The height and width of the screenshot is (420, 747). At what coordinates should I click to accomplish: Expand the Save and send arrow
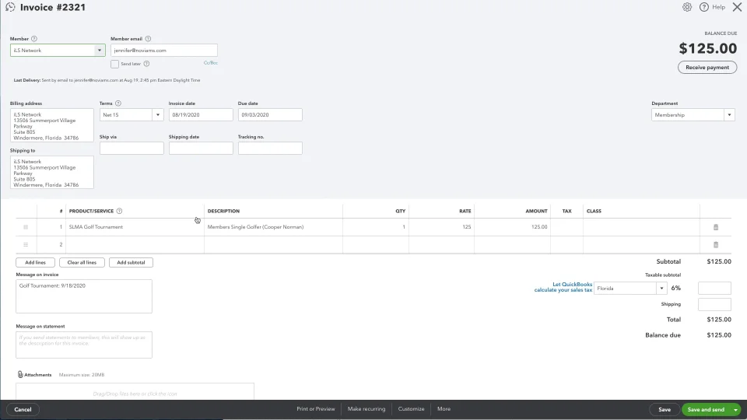pyautogui.click(x=735, y=410)
